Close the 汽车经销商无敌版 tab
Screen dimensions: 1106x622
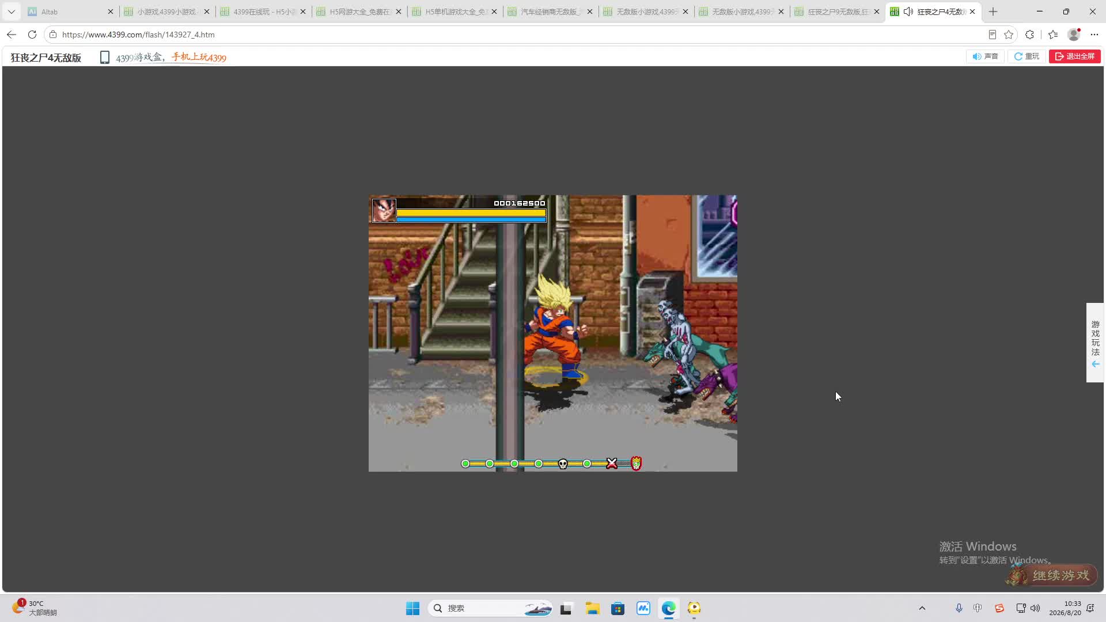click(x=590, y=12)
